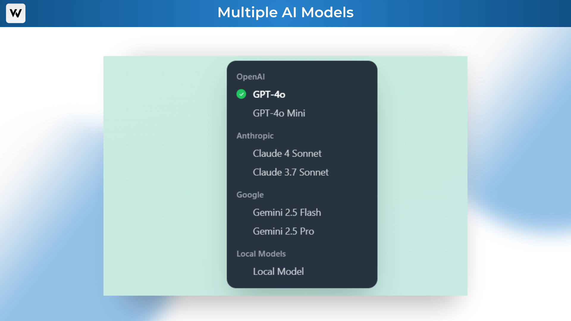Click the Anthropic section label
571x321 pixels.
click(255, 136)
